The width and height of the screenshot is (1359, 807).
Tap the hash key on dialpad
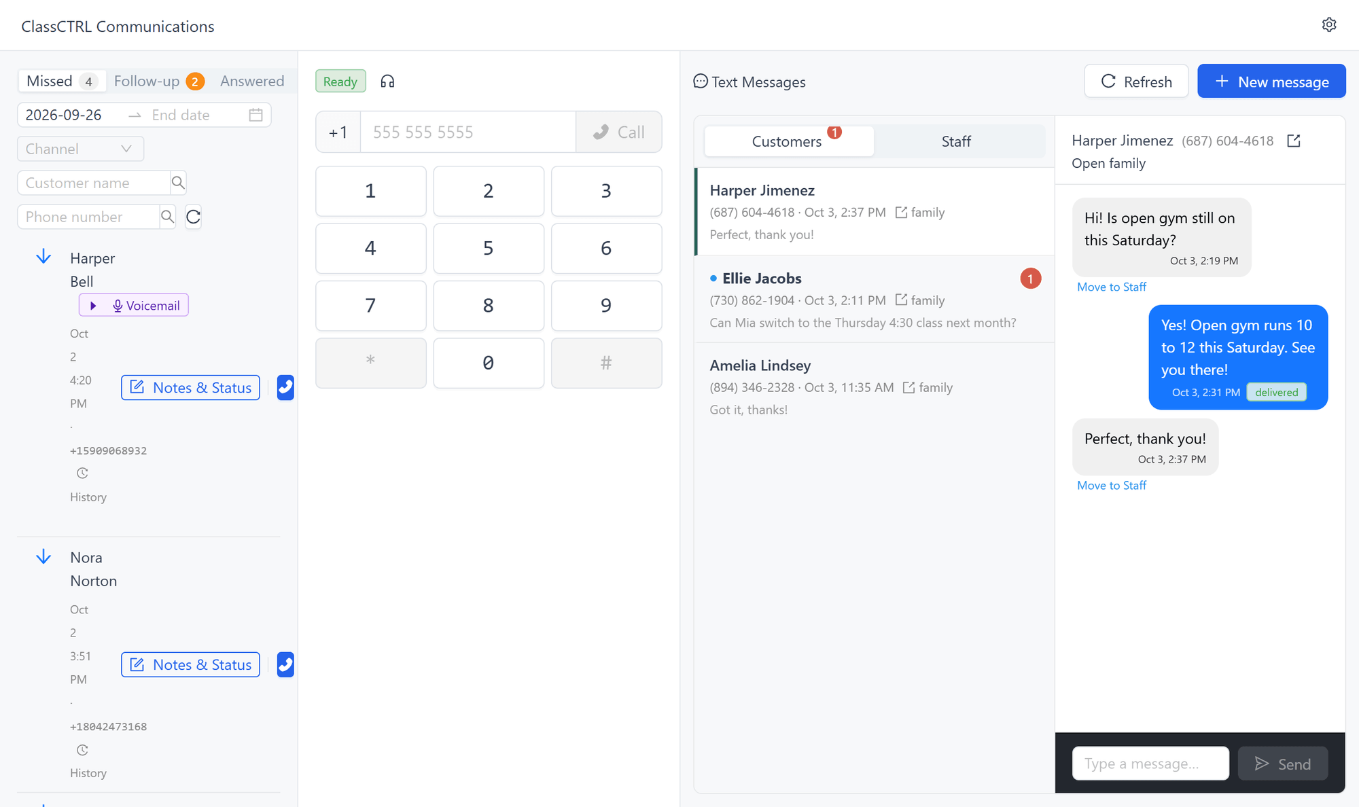click(606, 363)
